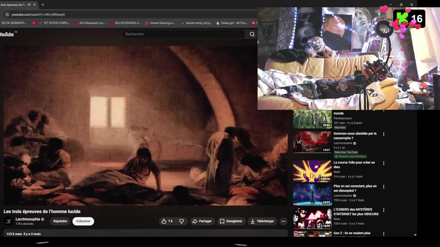Click the '122 k vues il y a 3 mois' description
The width and height of the screenshot is (440, 247).
[23, 234]
